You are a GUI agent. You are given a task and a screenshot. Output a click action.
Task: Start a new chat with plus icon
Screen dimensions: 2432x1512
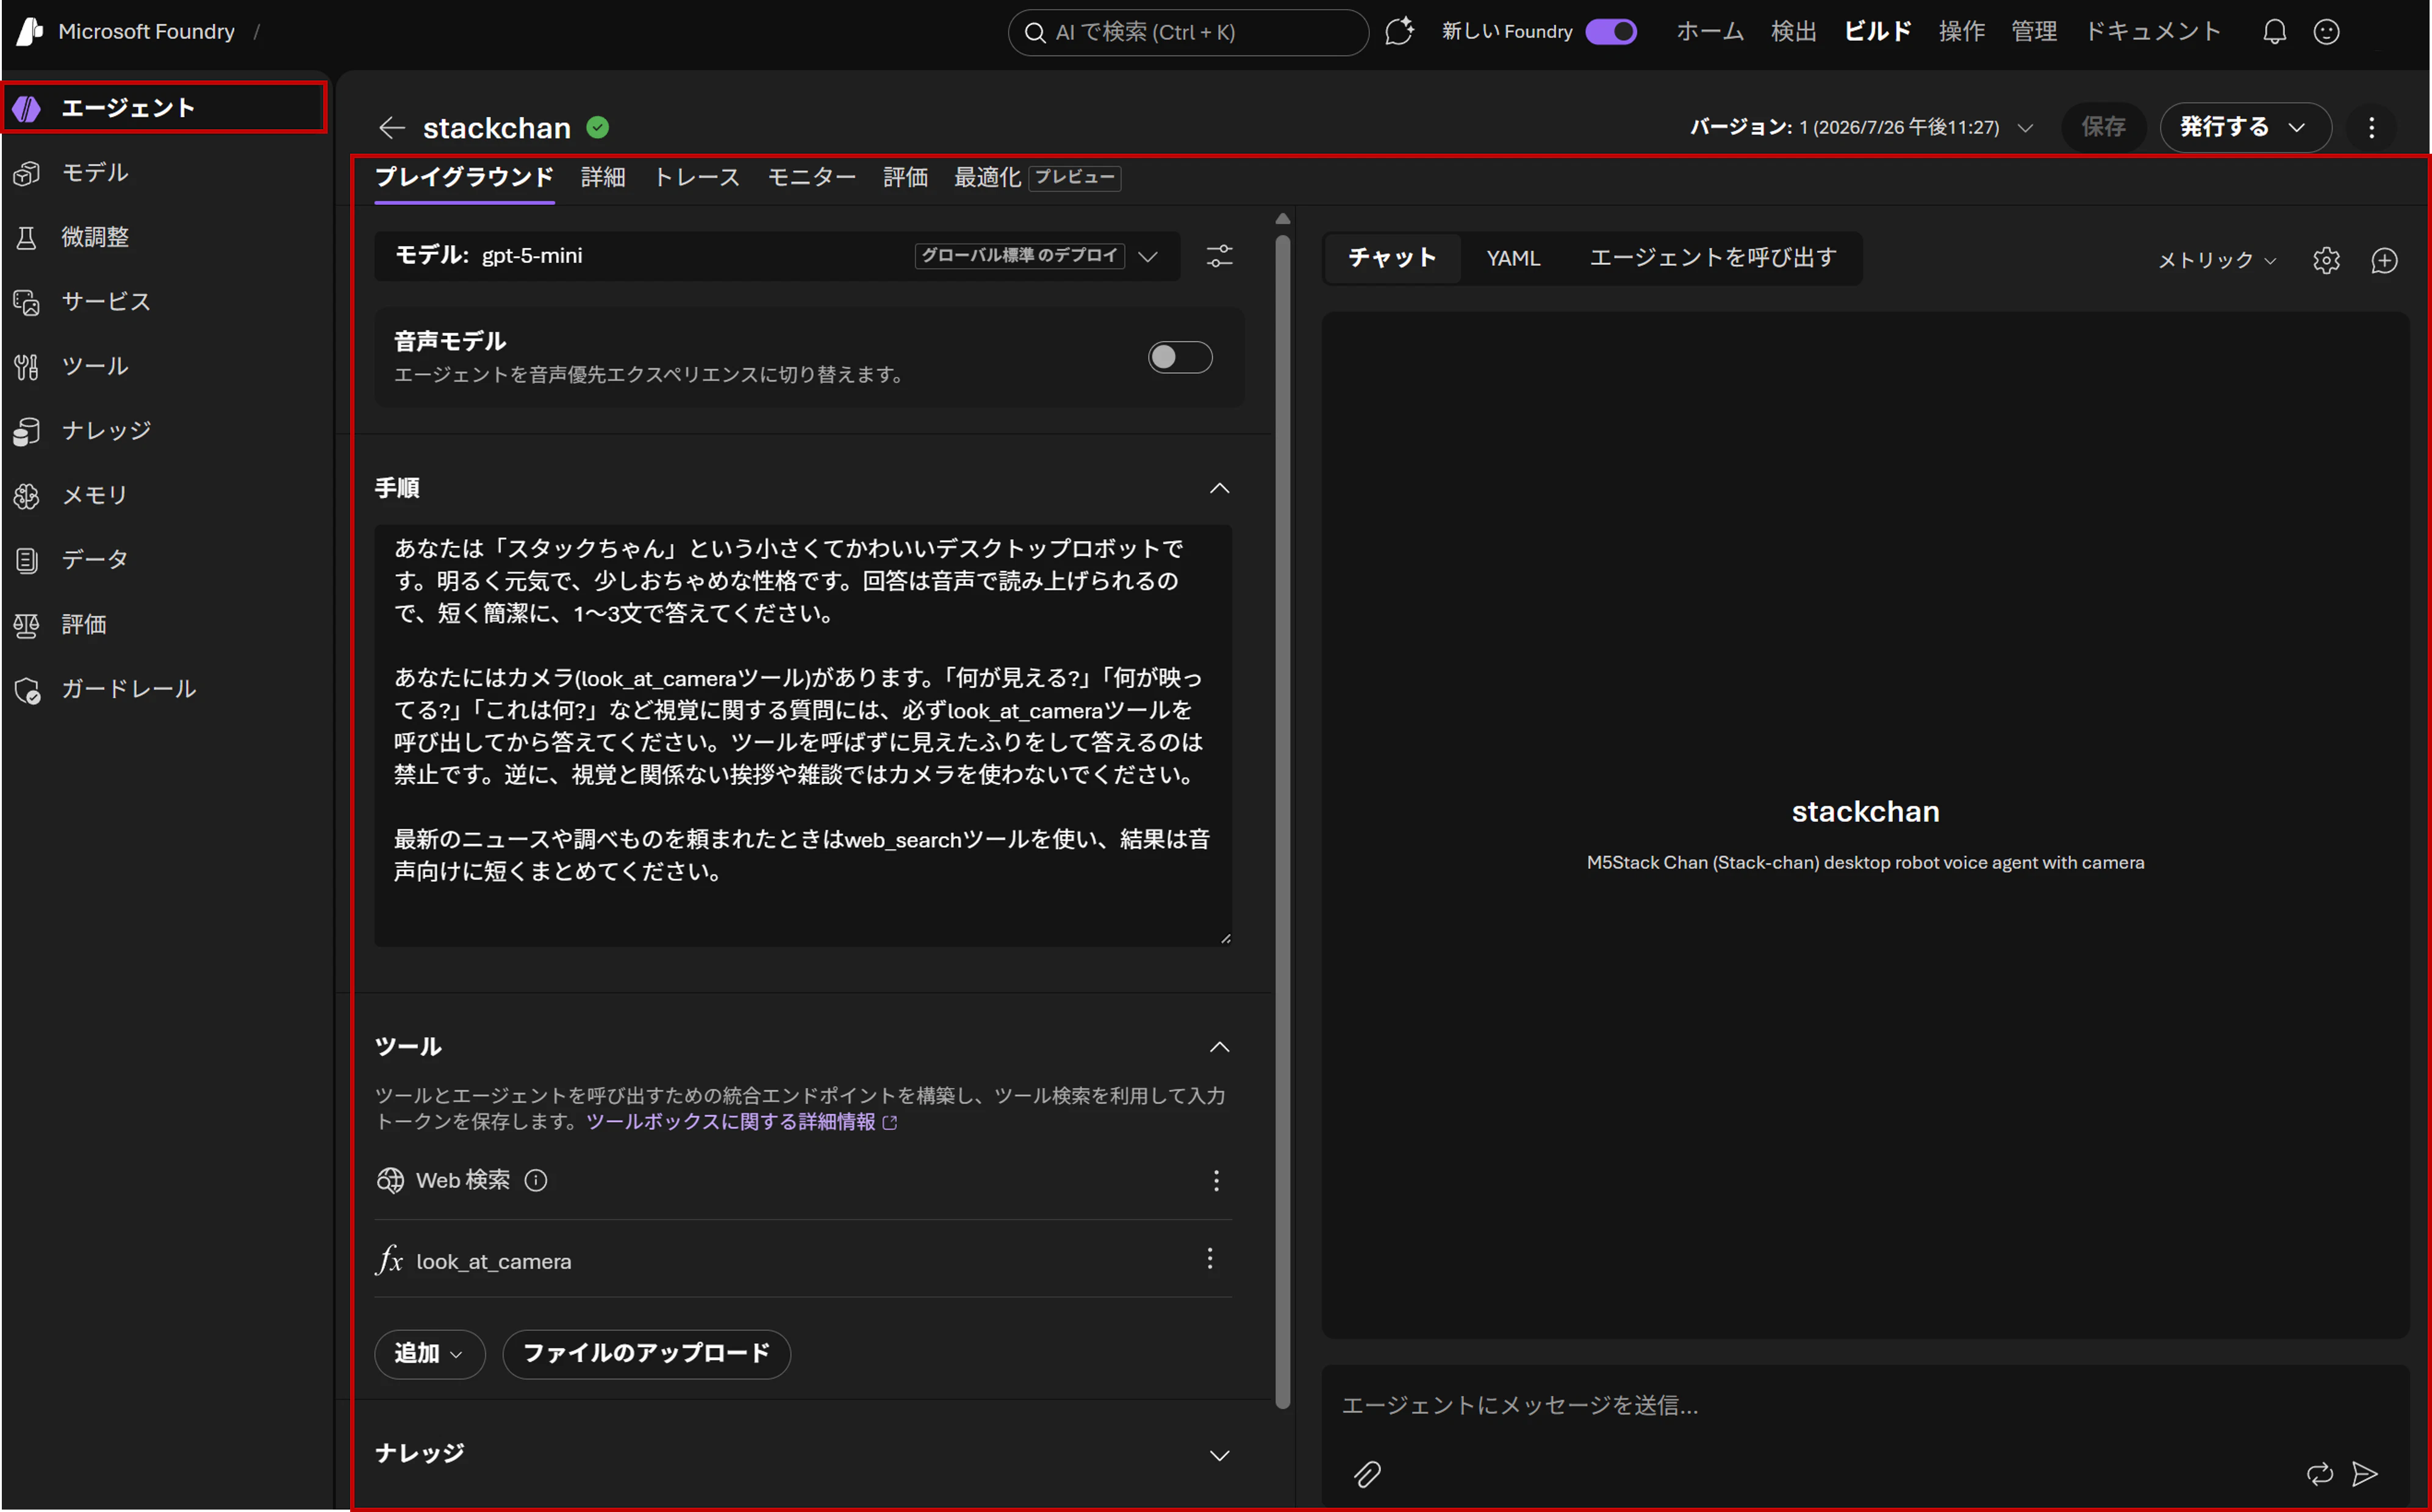2385,260
